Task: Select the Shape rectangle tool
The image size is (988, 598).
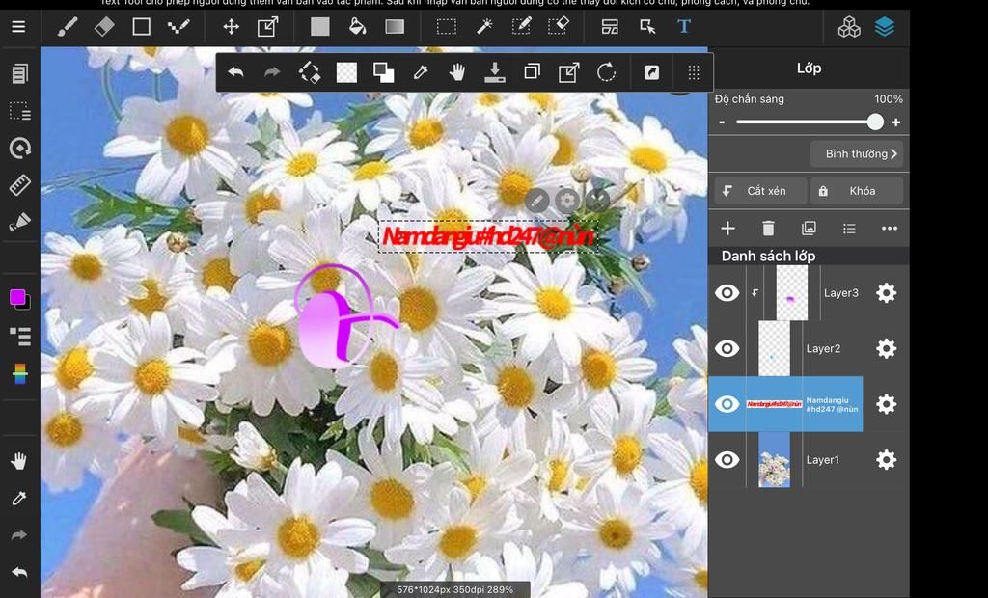Action: click(141, 27)
